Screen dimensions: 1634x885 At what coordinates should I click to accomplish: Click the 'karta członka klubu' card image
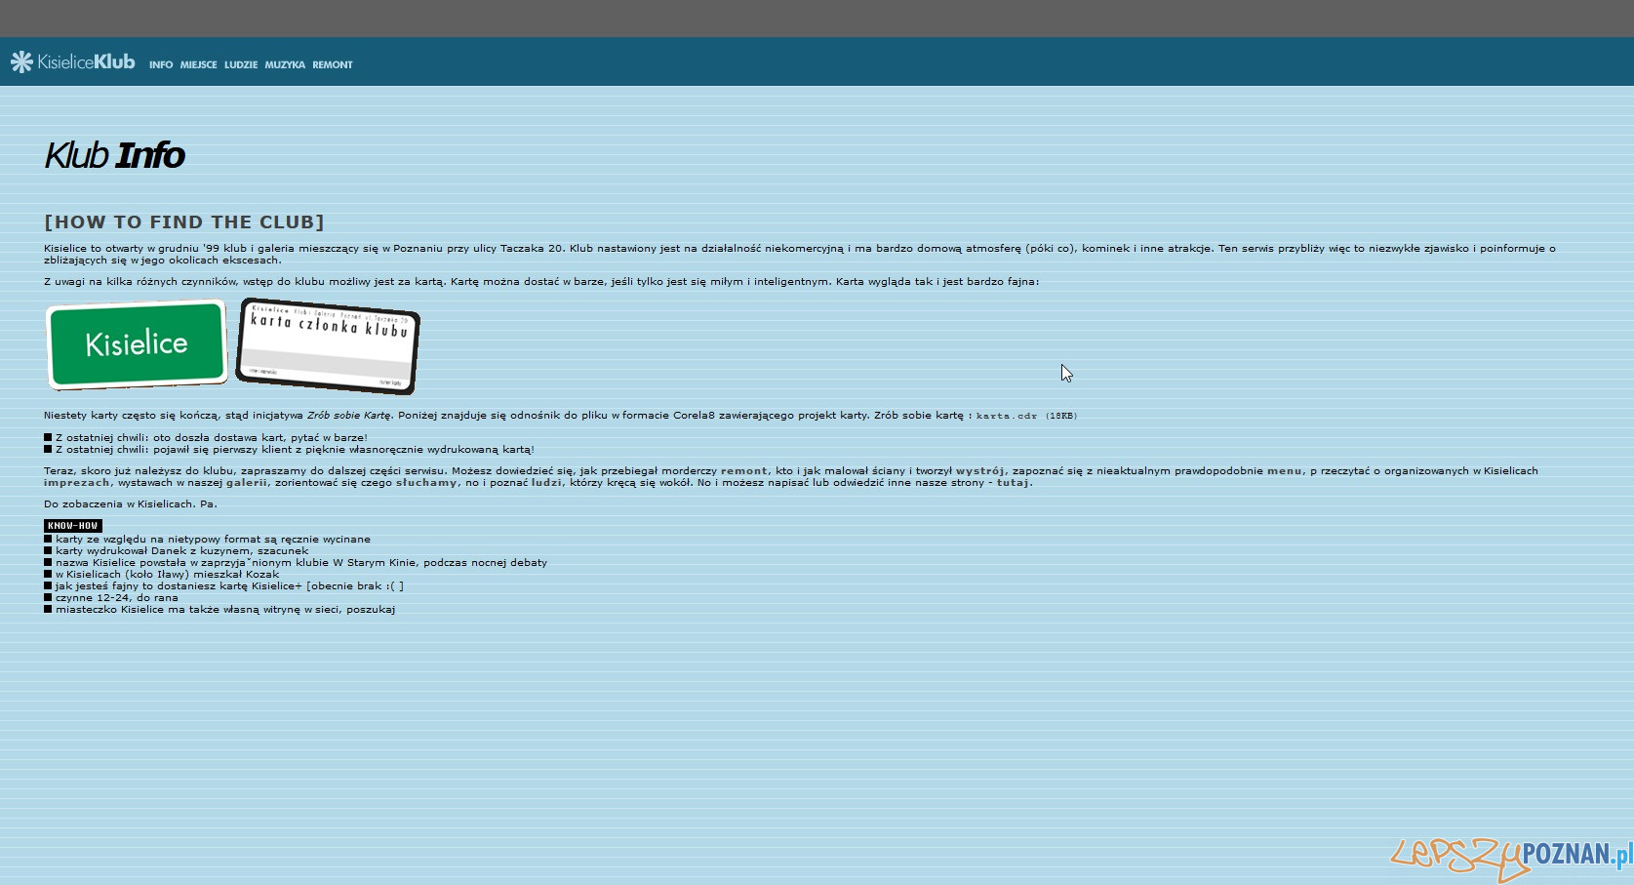pos(328,346)
